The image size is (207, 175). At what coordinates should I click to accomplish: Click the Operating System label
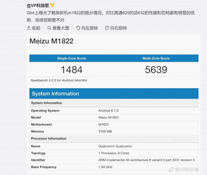click(x=45, y=111)
